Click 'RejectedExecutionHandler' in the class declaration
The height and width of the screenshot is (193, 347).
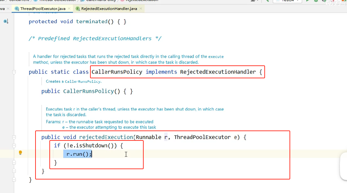point(218,72)
